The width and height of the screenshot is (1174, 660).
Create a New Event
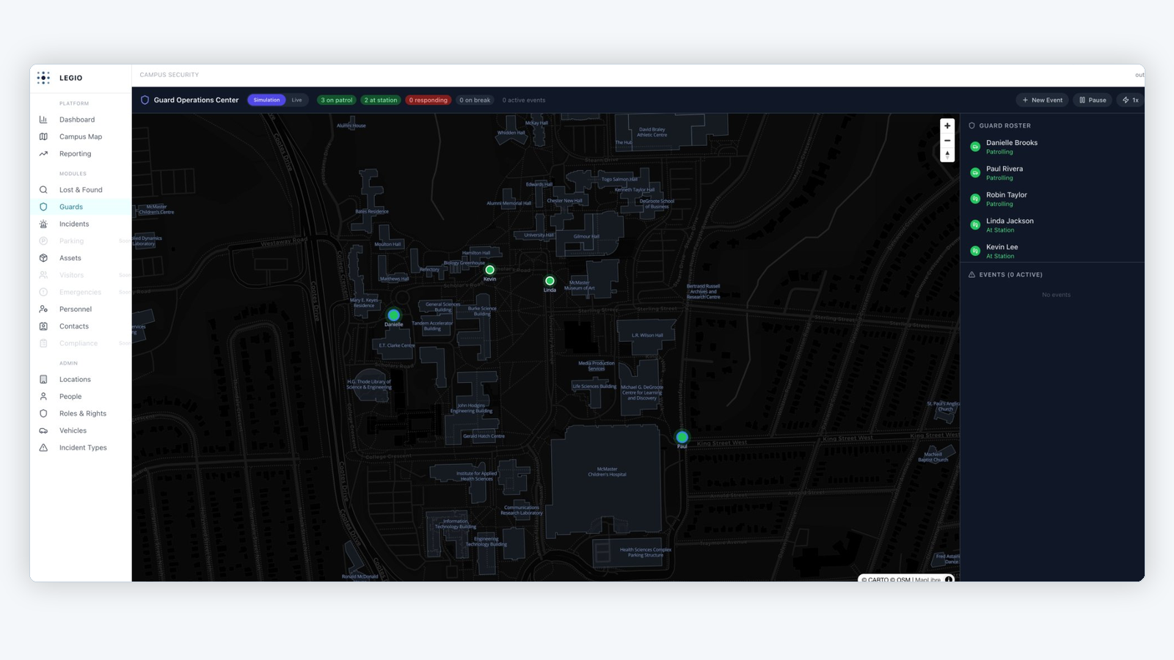pos(1043,100)
